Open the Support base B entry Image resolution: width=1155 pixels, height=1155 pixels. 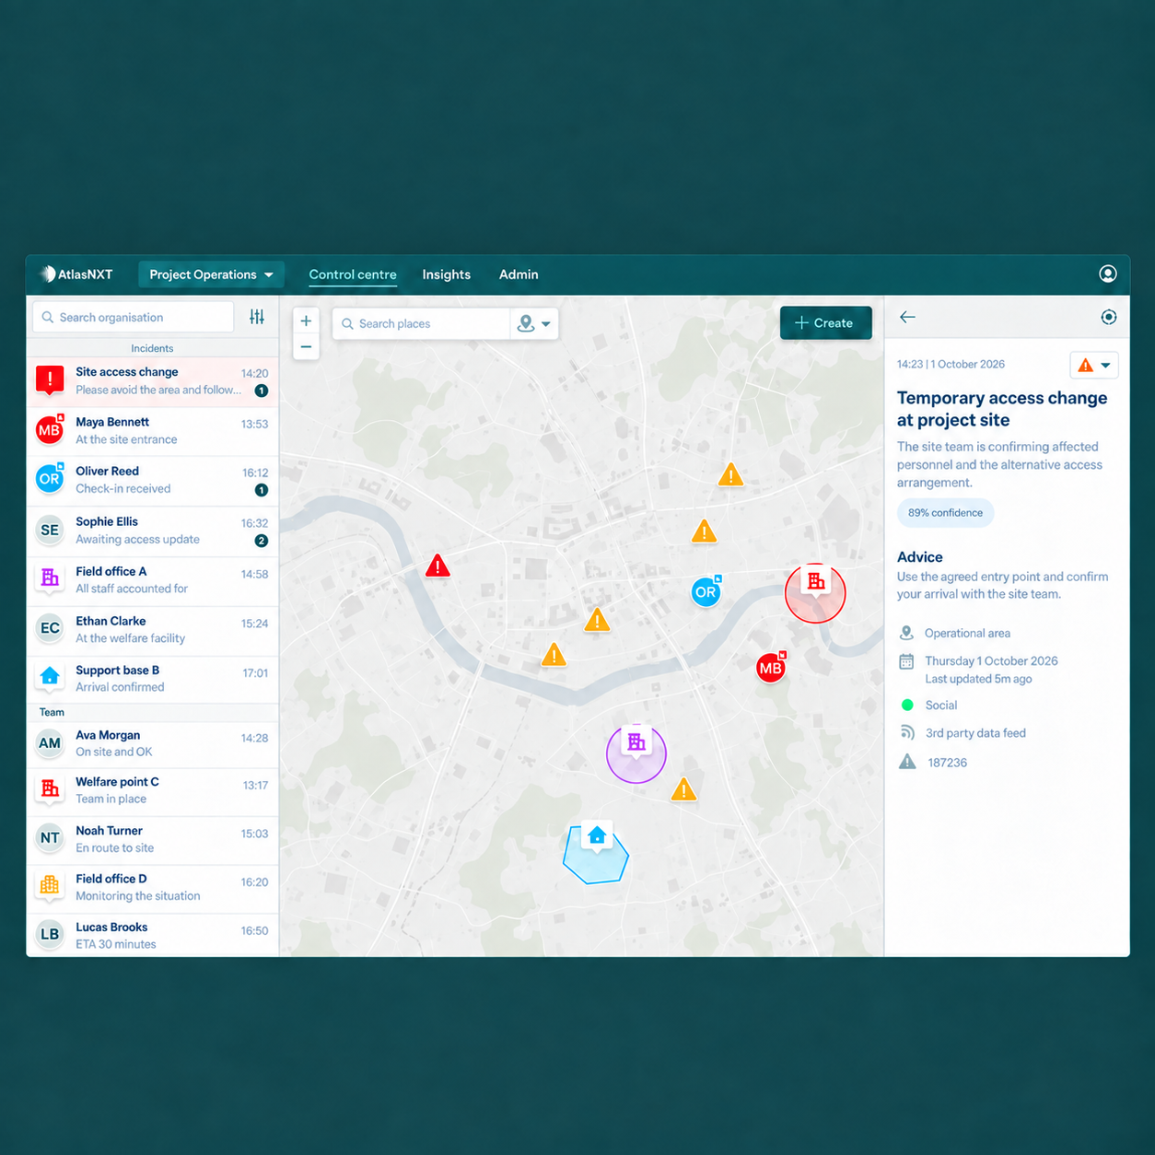(152, 680)
